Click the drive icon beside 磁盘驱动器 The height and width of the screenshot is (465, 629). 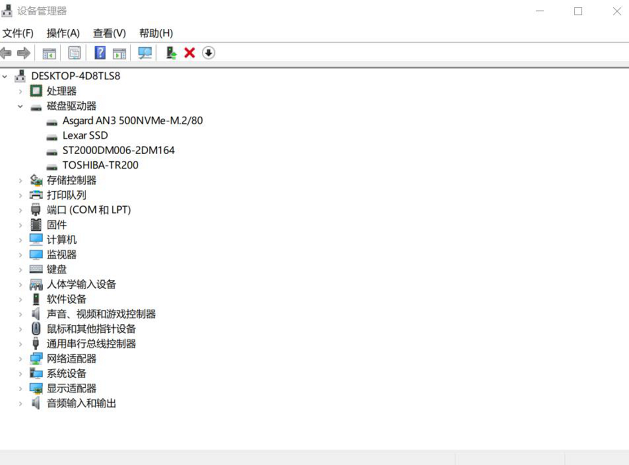click(x=36, y=107)
